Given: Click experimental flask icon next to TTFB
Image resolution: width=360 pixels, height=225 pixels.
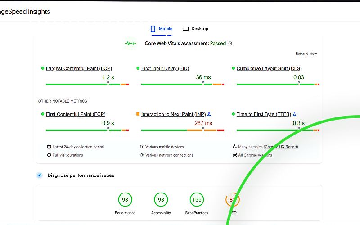Looking at the screenshot, I should click(295, 114).
